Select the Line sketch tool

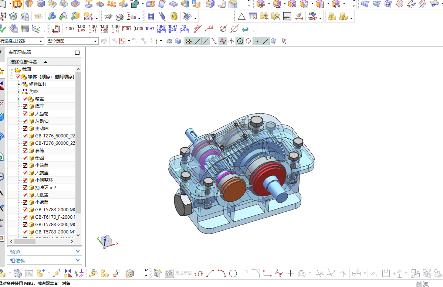click(210, 273)
